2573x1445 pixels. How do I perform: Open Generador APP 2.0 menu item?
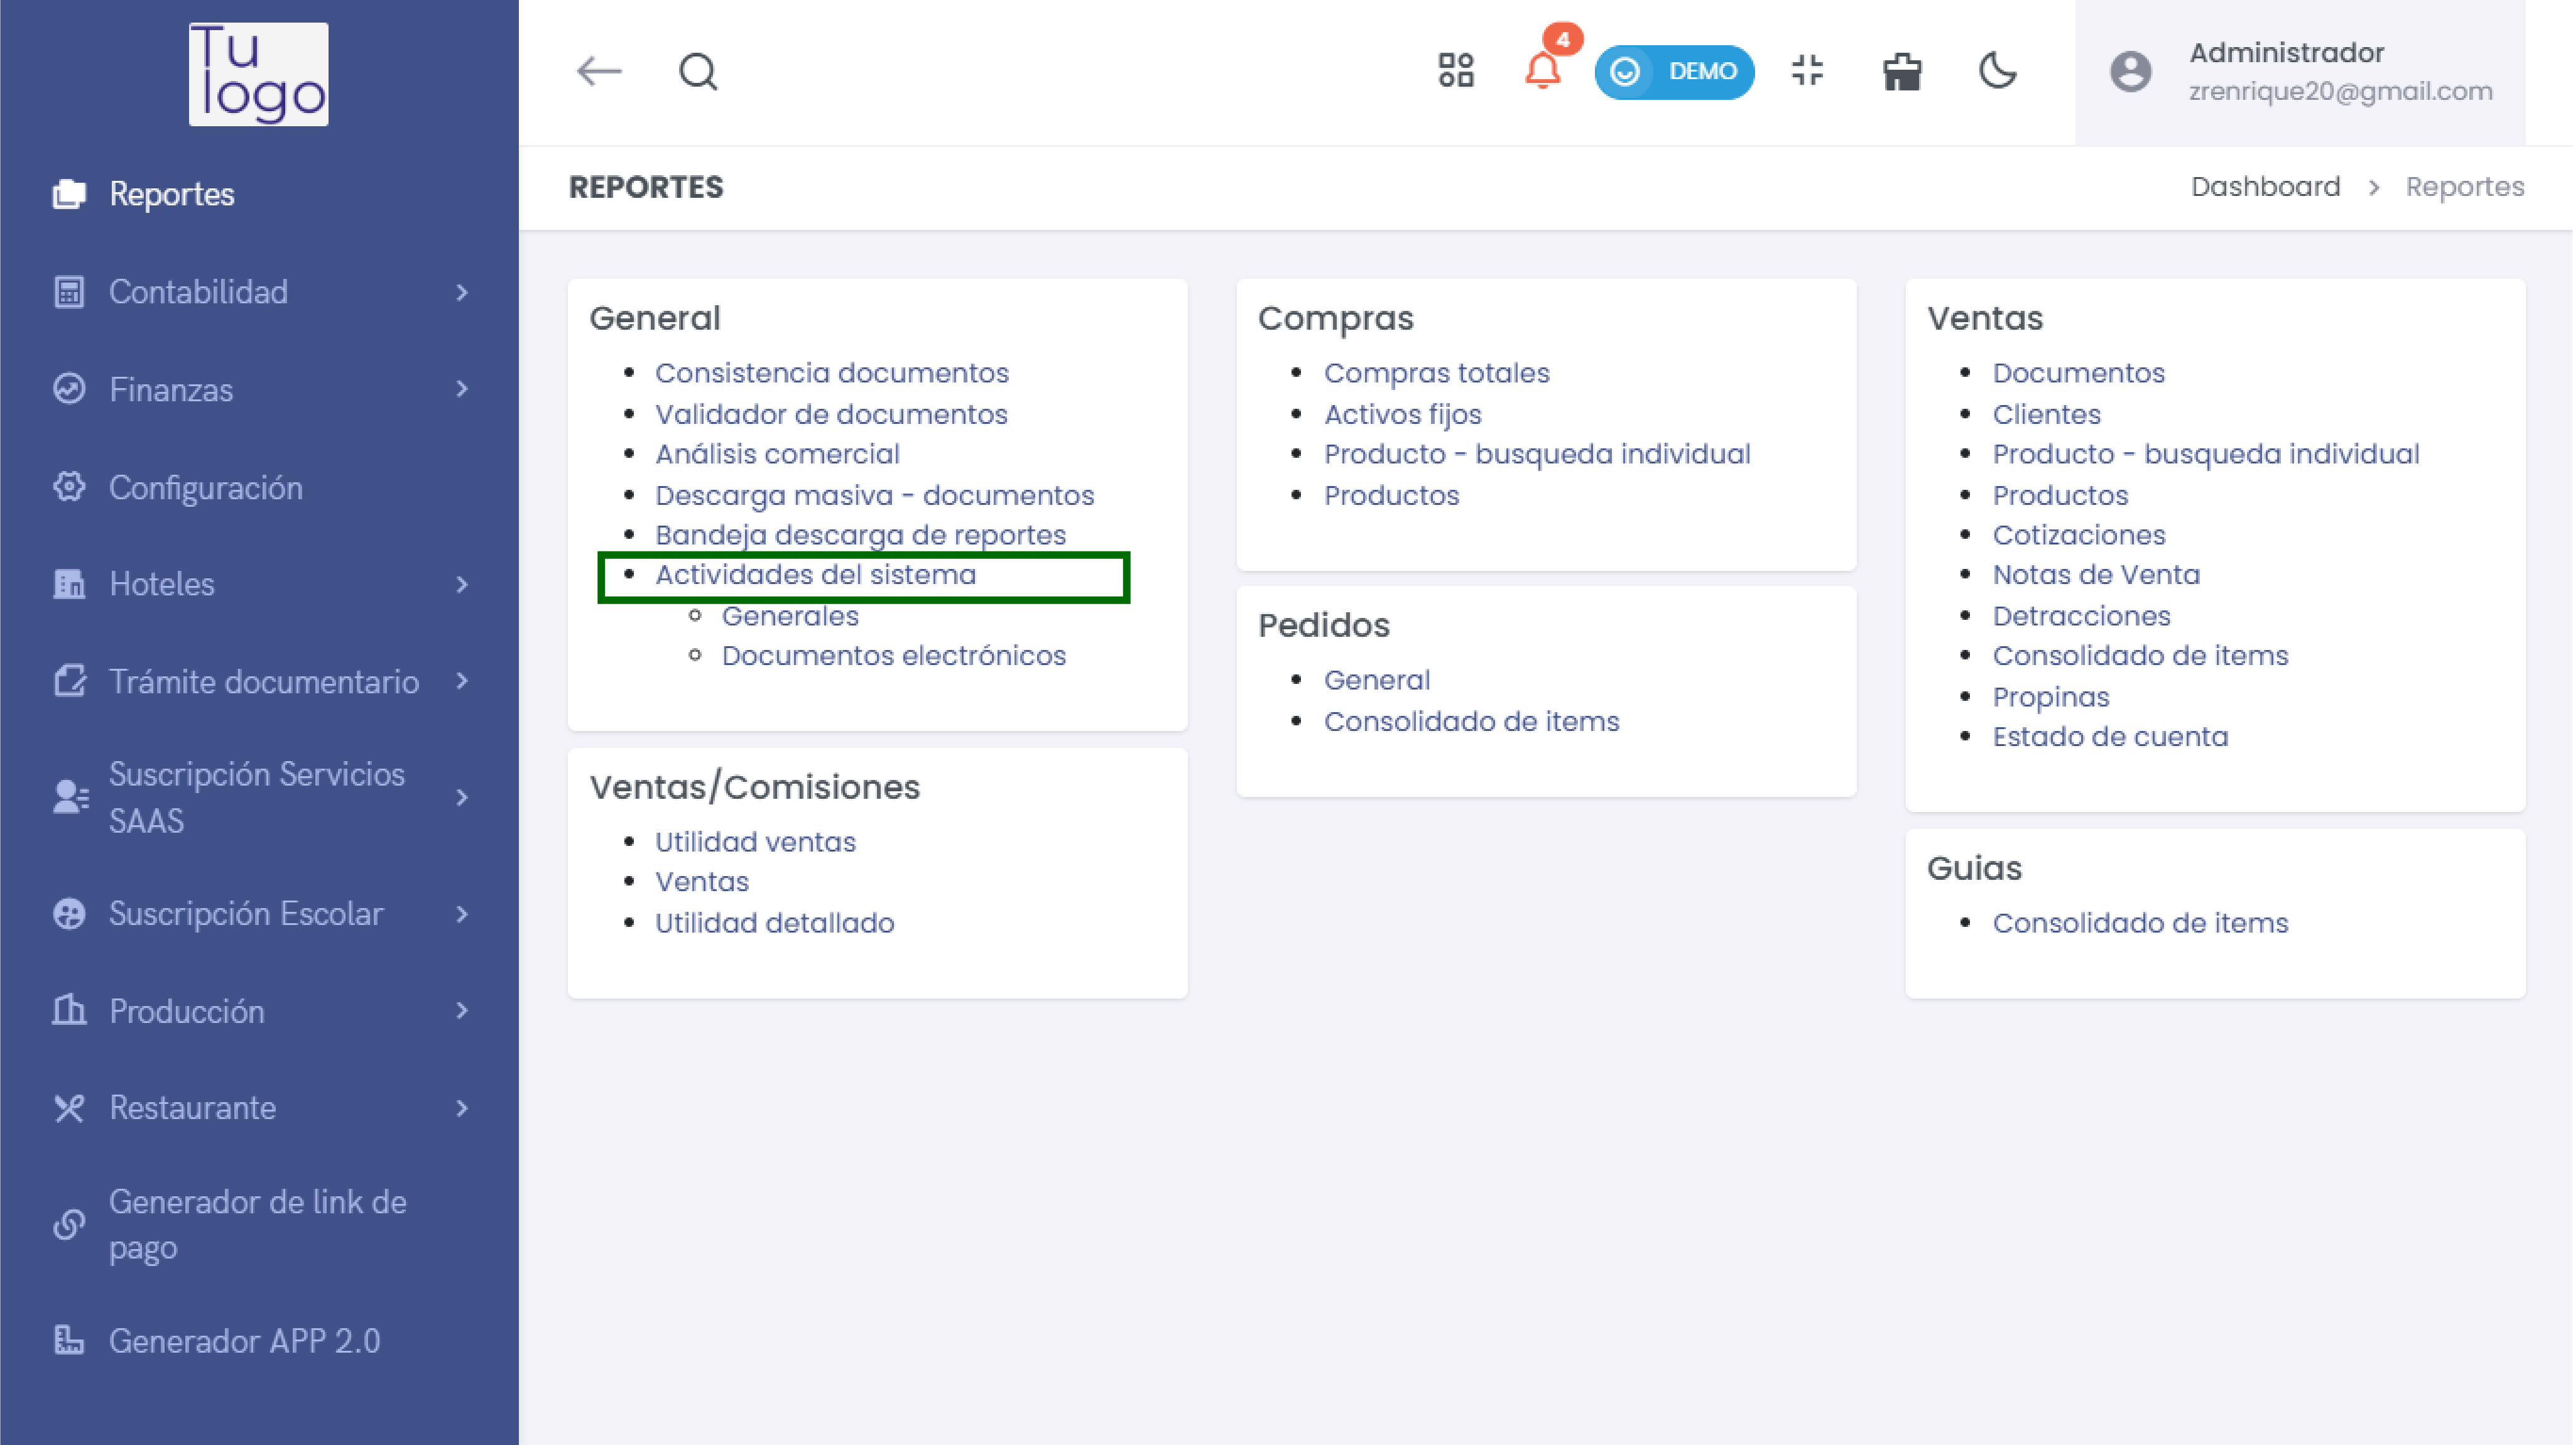coord(245,1340)
